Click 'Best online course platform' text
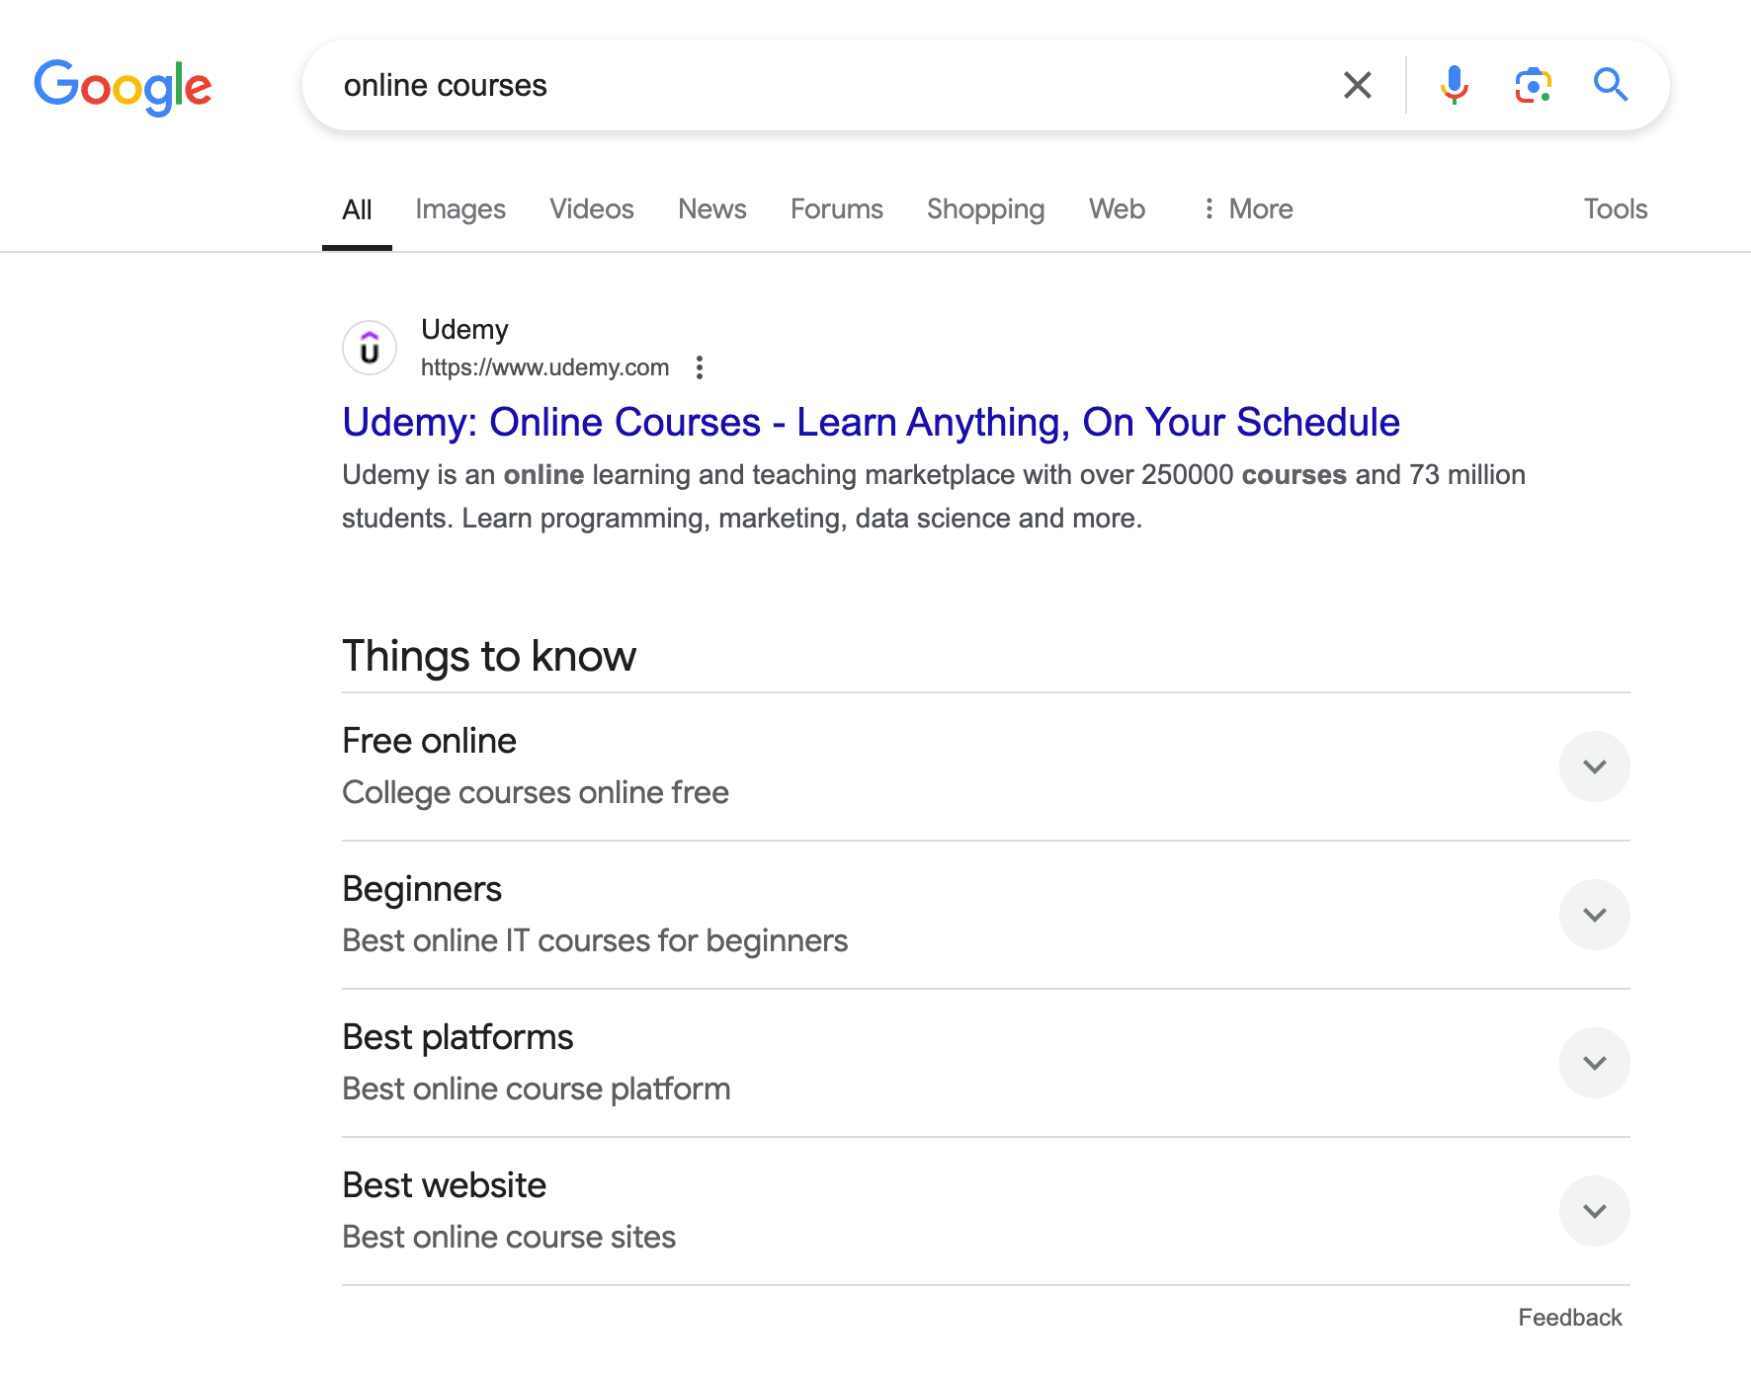 [x=537, y=1090]
